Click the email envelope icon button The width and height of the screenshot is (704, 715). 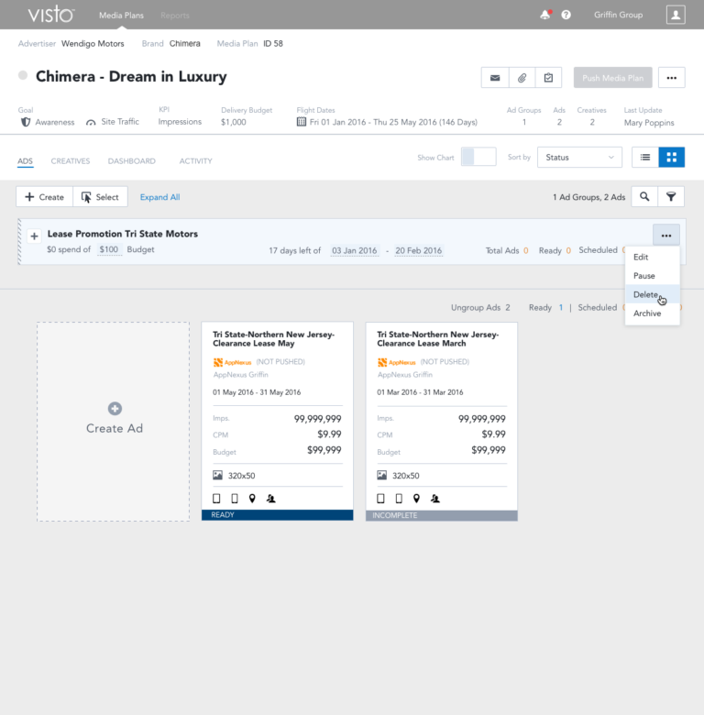[x=495, y=78]
